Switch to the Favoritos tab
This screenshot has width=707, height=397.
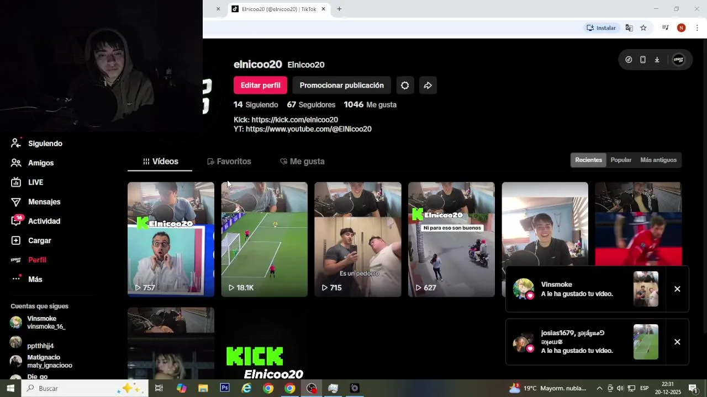click(x=229, y=162)
